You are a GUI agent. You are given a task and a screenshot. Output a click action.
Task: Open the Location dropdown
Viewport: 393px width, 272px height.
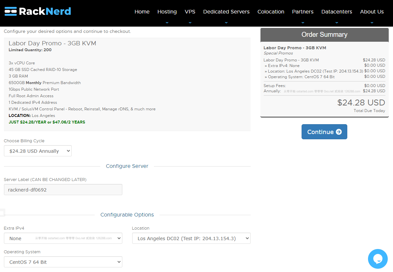191,238
